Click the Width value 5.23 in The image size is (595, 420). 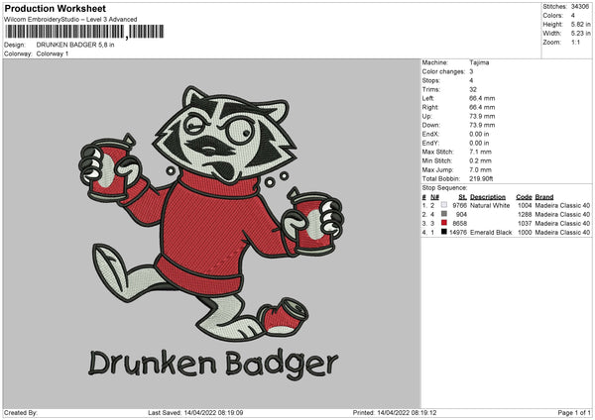[x=580, y=34]
